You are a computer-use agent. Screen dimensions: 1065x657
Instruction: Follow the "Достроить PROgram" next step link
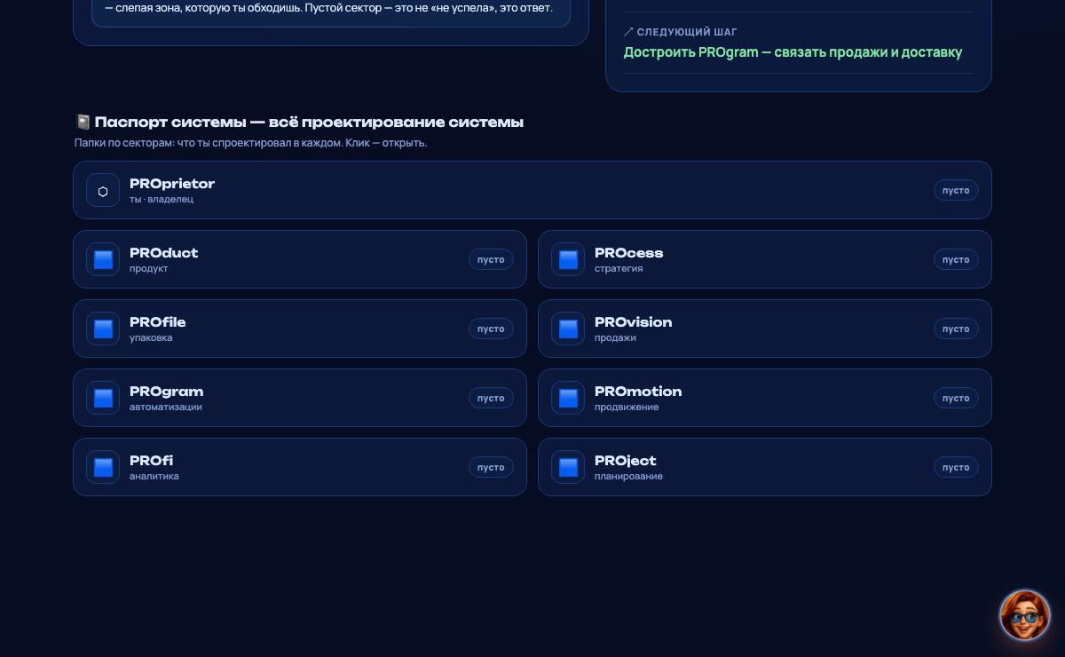click(x=793, y=52)
